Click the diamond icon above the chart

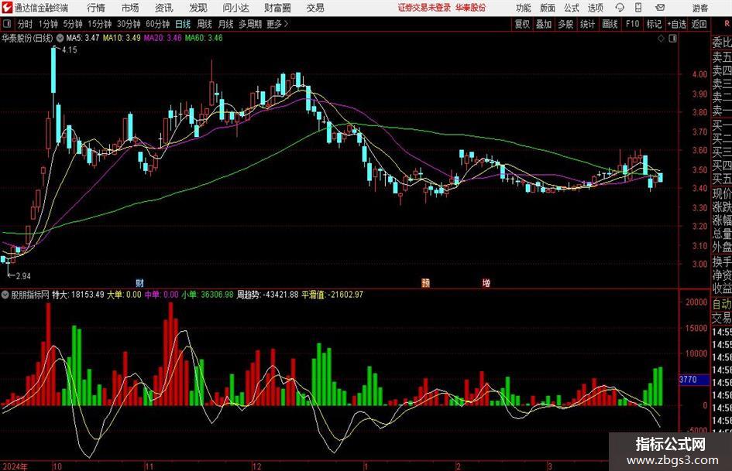pos(661,39)
